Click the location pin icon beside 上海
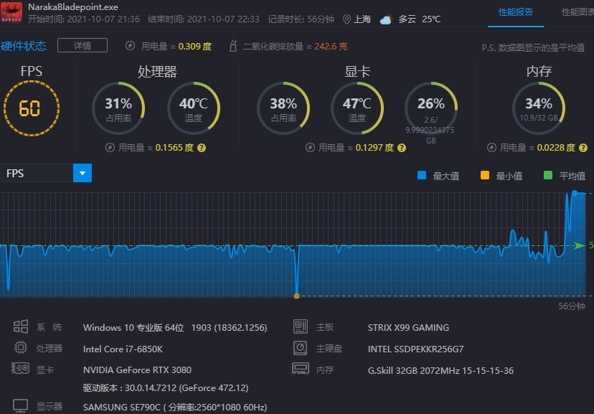 [346, 19]
